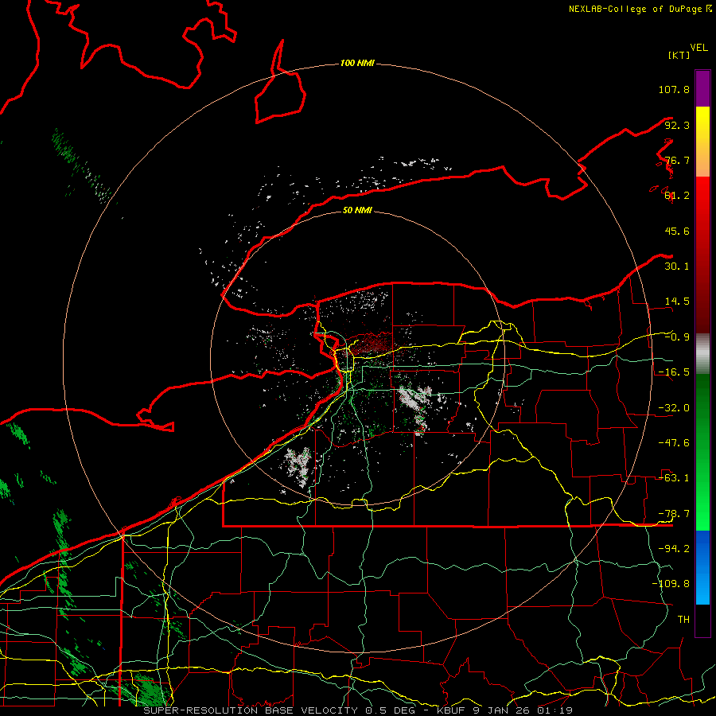Screen dimensions: 716x716
Task: Click the 14.5 scale value
Action: coord(677,302)
